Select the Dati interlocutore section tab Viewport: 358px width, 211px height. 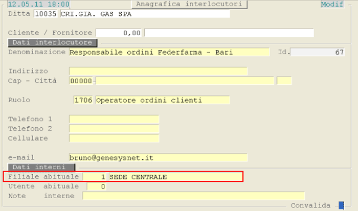click(52, 42)
